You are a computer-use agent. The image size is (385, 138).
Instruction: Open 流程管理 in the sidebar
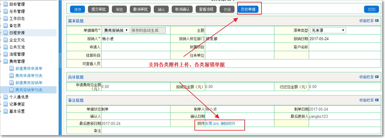pos(17,54)
